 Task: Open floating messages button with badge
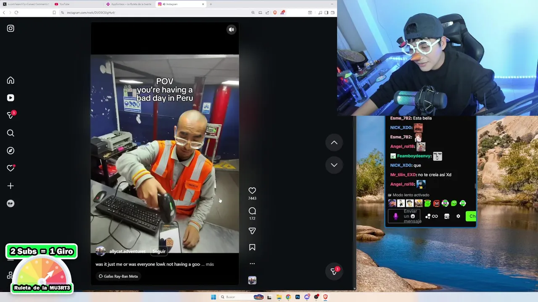point(334,271)
